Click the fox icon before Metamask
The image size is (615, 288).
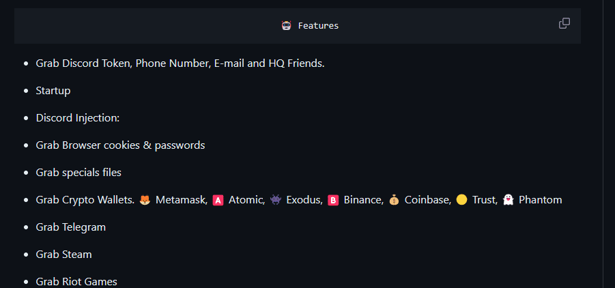[x=145, y=200]
